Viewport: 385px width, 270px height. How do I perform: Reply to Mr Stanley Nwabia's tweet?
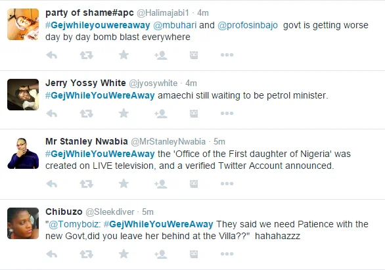point(52,183)
